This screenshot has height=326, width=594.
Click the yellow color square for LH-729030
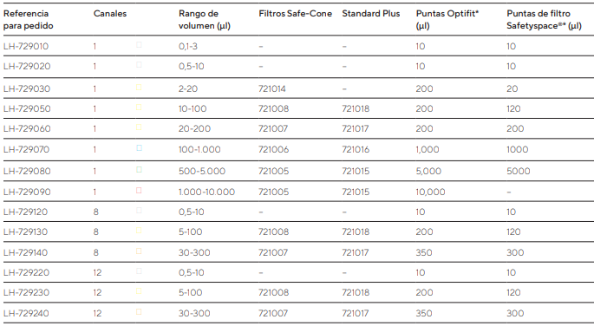139,88
